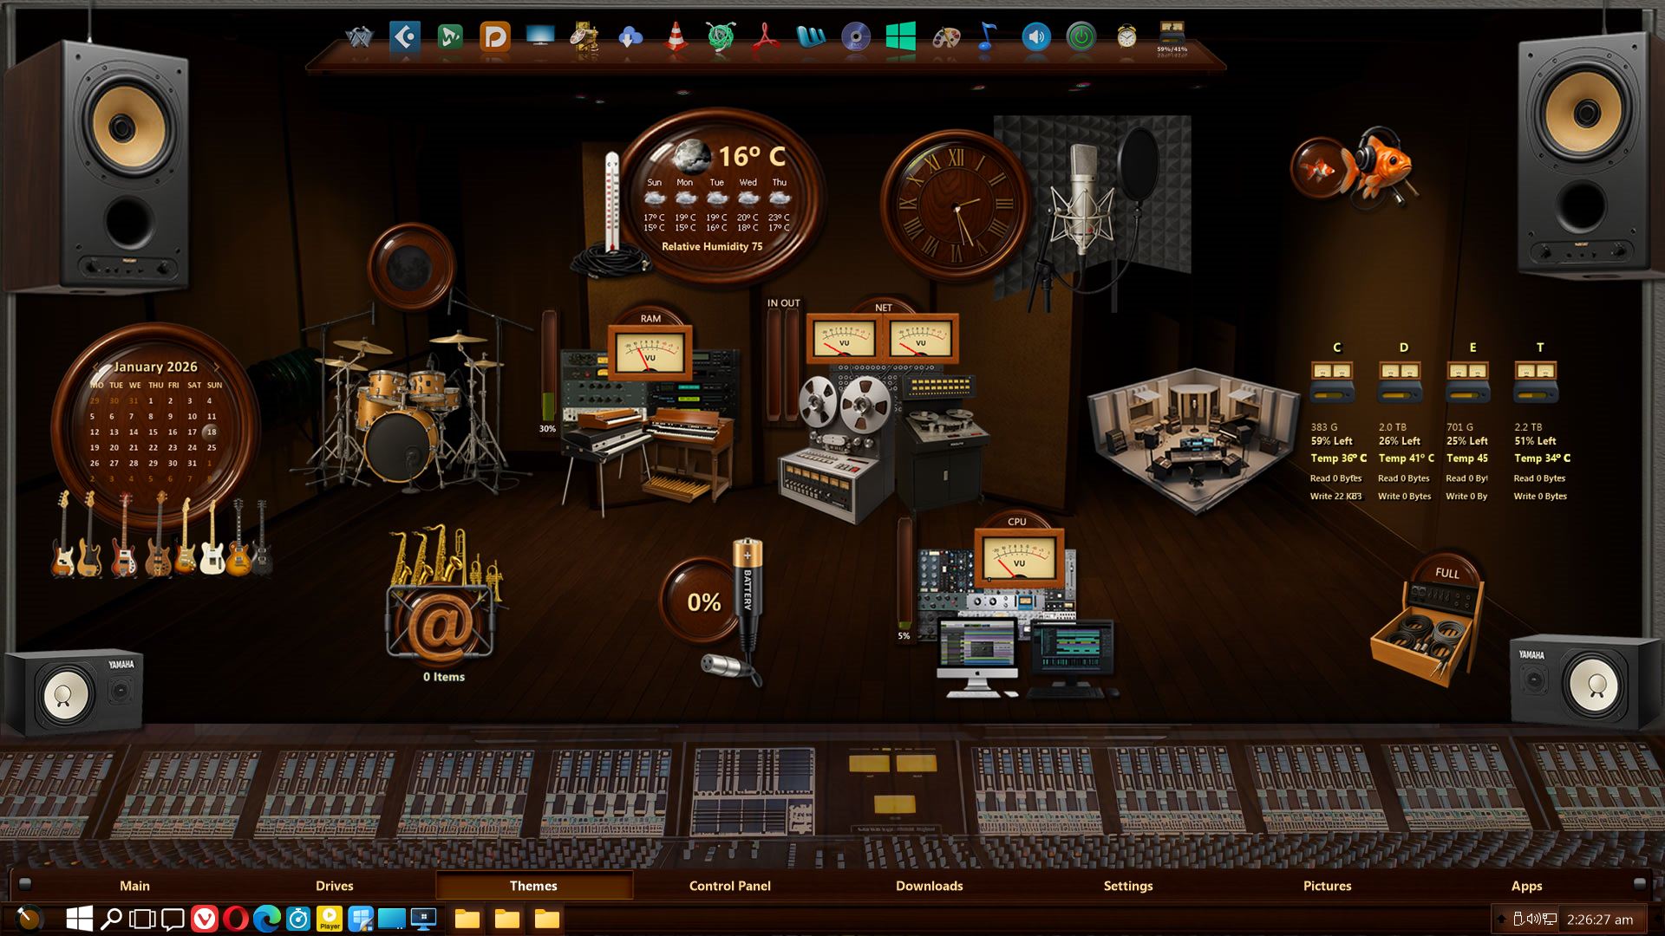Open the blue speaker volume icon
Screen dimensions: 1665x936
[1035, 37]
